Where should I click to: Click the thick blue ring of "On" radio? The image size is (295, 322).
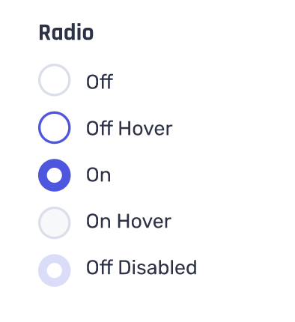click(43, 175)
